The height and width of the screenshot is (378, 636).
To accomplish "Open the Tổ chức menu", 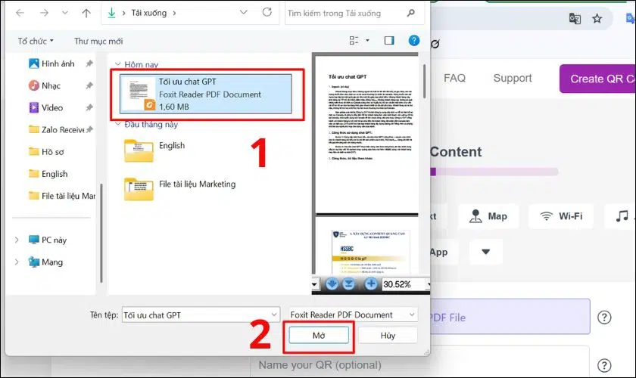I will [36, 41].
